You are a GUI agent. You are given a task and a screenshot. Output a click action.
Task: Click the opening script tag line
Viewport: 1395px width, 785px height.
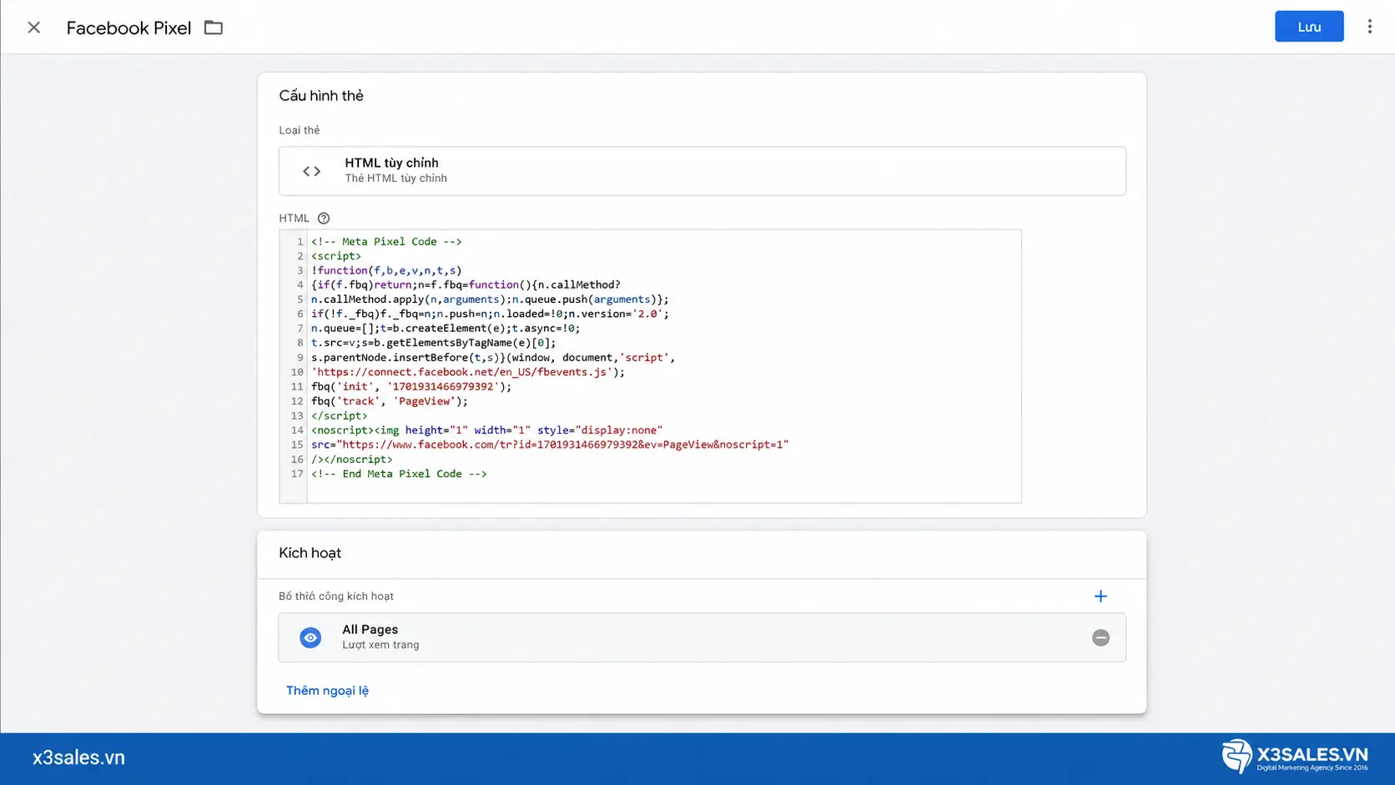[x=336, y=256]
